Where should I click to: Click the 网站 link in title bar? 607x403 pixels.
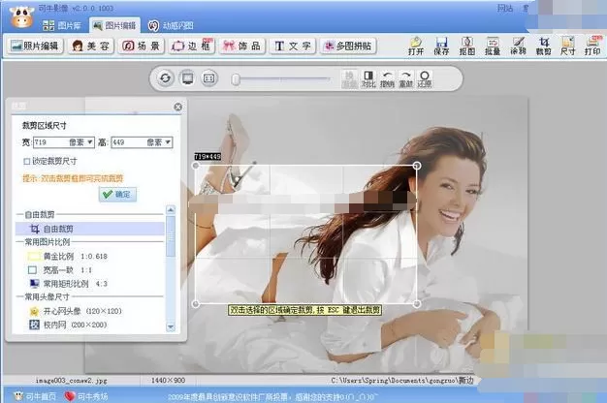[x=505, y=8]
